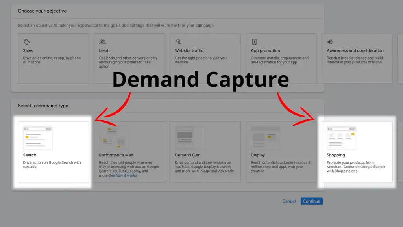Choose the Website traffic objective title

point(189,50)
